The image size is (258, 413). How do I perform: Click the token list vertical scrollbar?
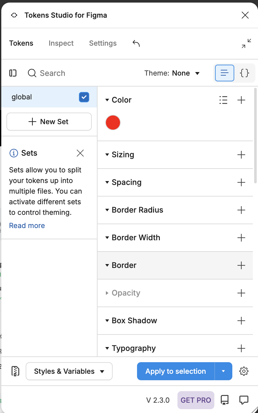click(x=255, y=135)
